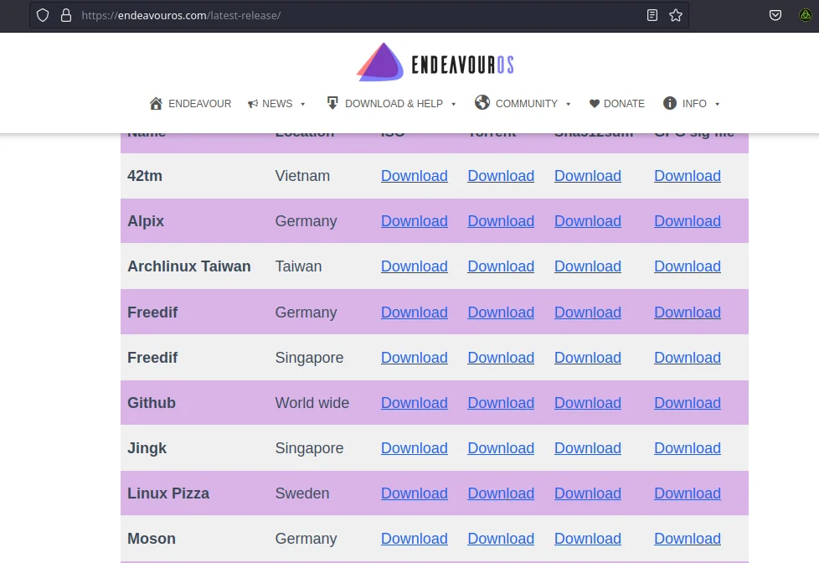
Task: Bookmark this page with the star icon
Action: point(675,15)
